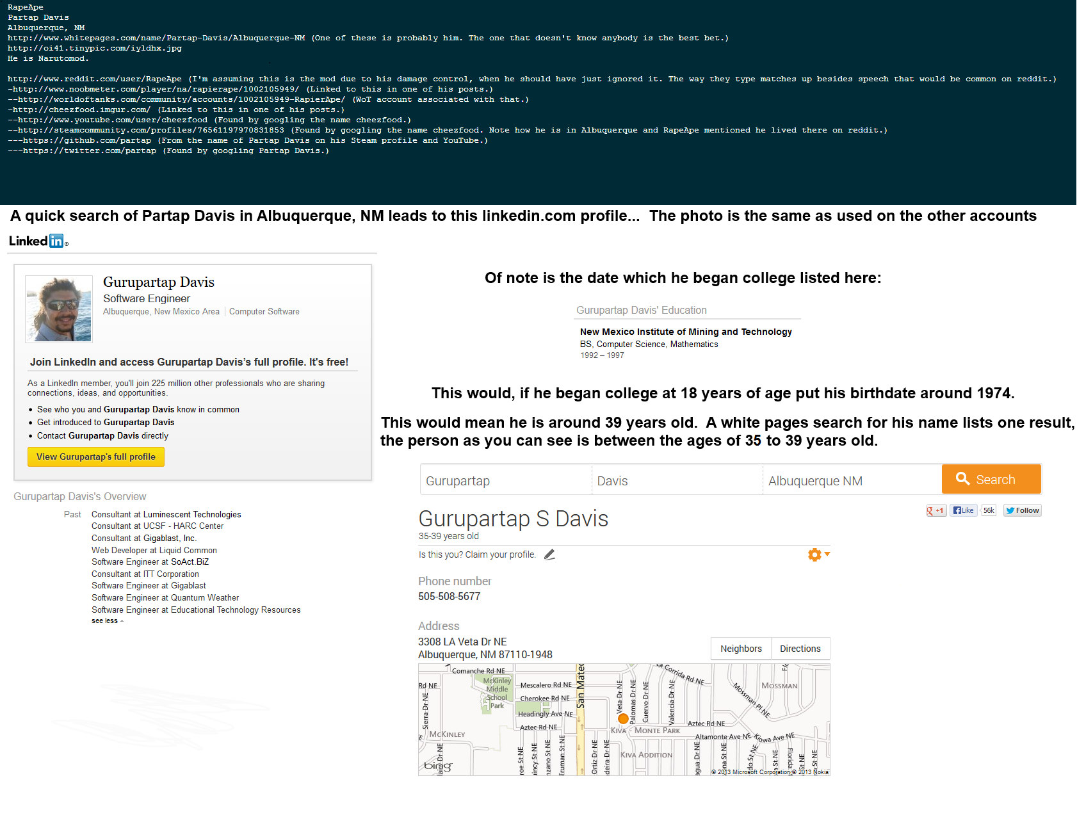Switch to the Neighbors tab
This screenshot has width=1077, height=817.
click(x=741, y=649)
